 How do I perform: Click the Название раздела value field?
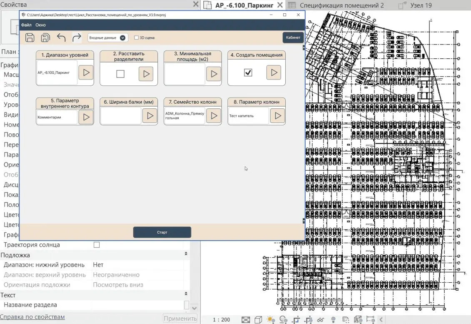[137, 305]
